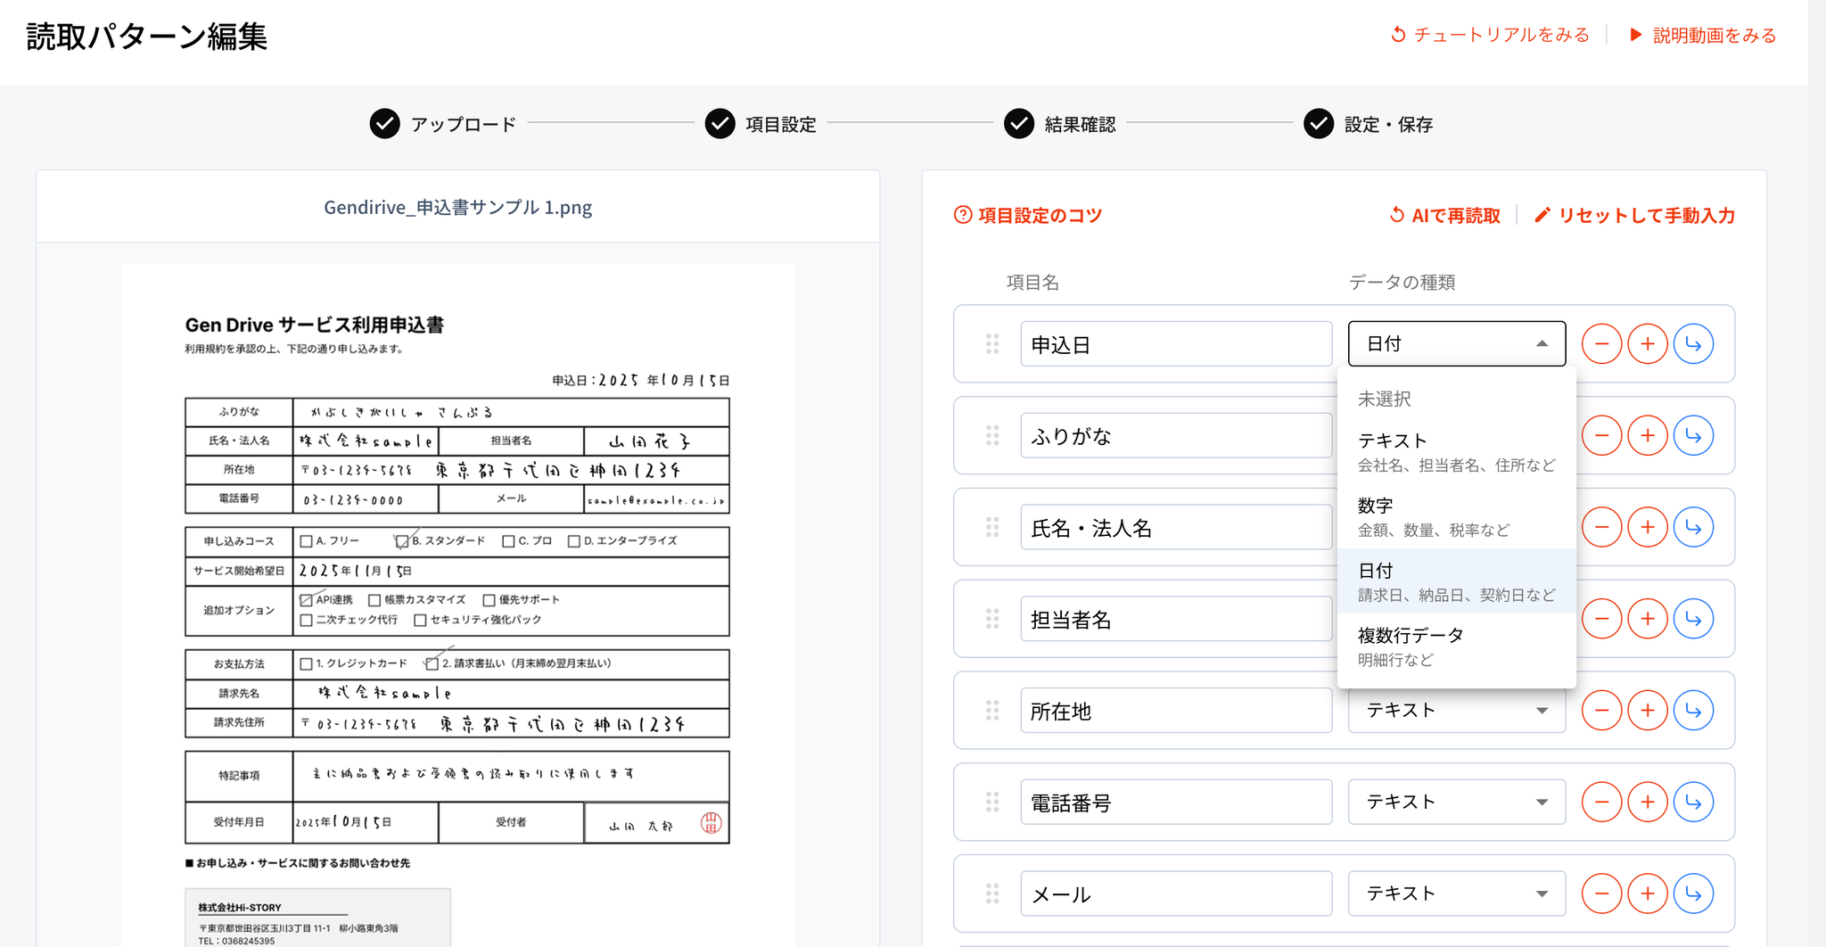Select テキスト from the dropdown list
The image size is (1826, 947).
(1455, 451)
